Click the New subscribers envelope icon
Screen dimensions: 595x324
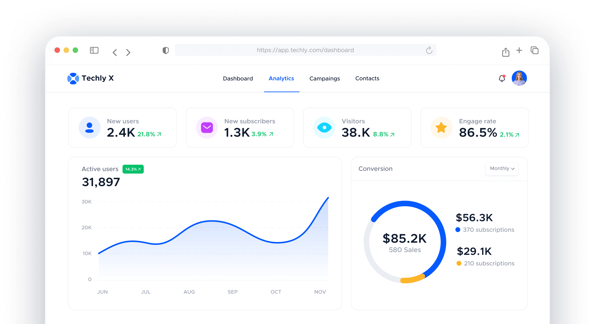(207, 128)
